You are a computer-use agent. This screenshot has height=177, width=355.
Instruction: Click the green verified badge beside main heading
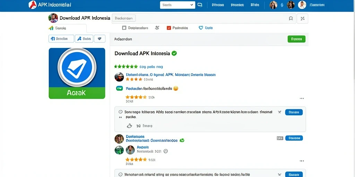click(174, 53)
